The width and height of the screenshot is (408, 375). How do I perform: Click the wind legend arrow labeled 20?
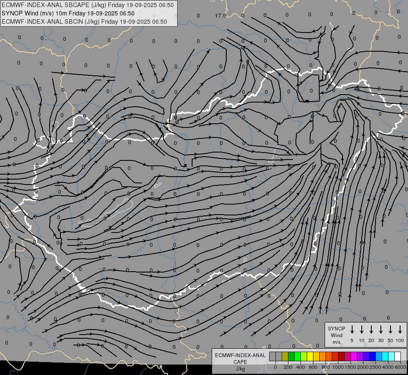tap(371, 330)
